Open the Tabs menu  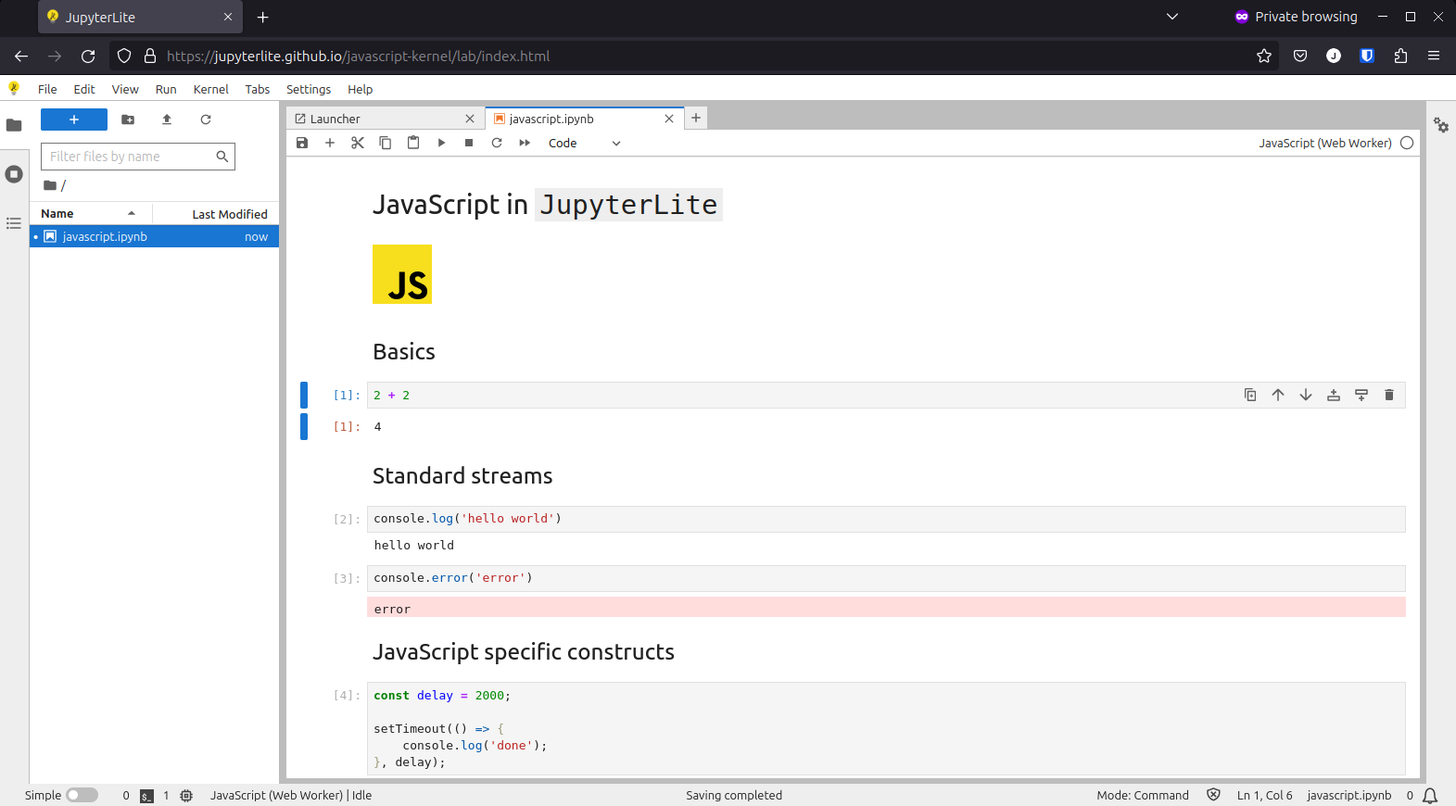tap(258, 89)
